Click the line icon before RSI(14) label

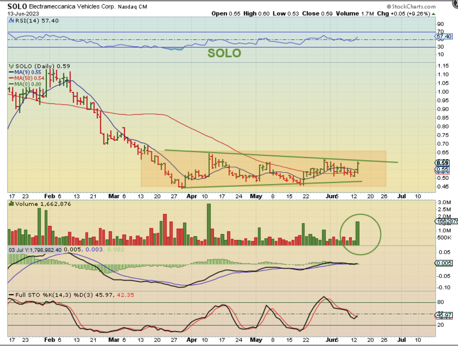click(x=11, y=21)
